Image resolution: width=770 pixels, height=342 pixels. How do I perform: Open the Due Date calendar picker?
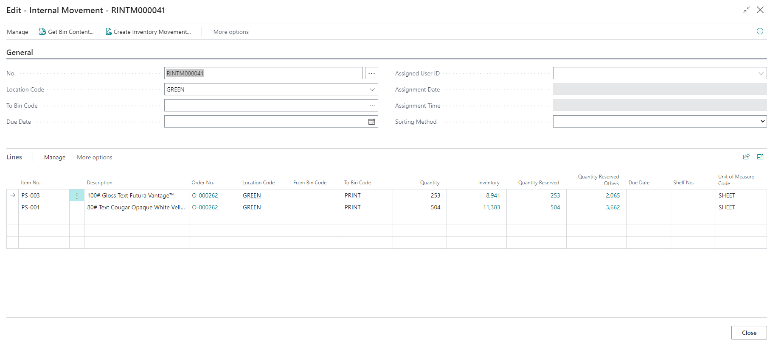point(371,122)
